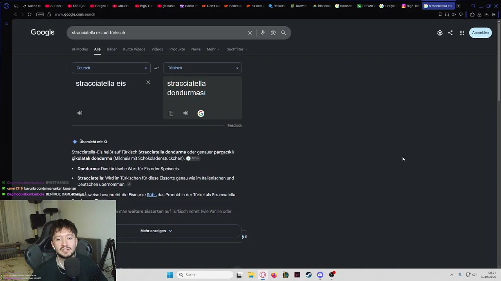Sign in with the Anmelden button
The image size is (501, 281).
(480, 33)
